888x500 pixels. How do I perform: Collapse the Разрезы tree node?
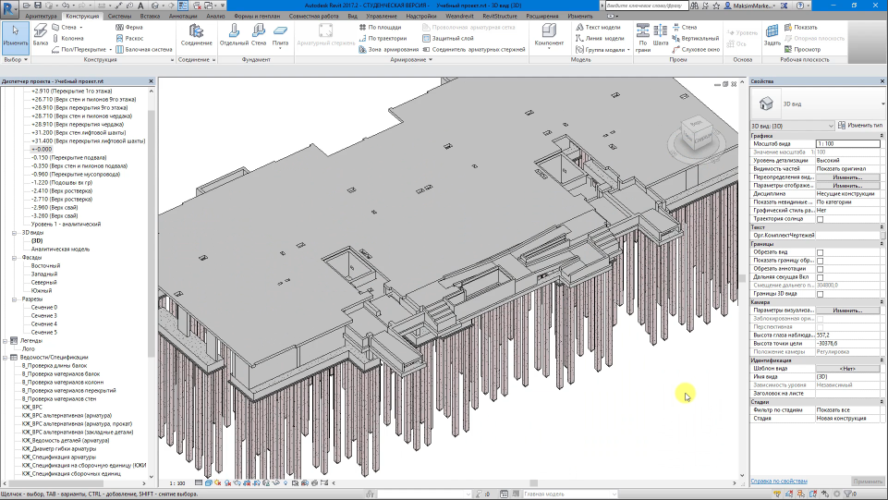pyautogui.click(x=15, y=299)
